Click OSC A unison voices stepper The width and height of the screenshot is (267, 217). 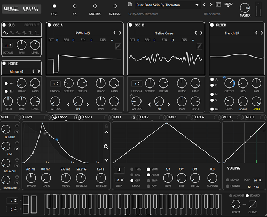(x=56, y=84)
